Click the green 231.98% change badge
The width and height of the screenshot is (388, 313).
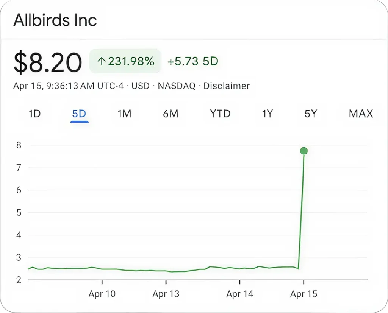coord(125,61)
